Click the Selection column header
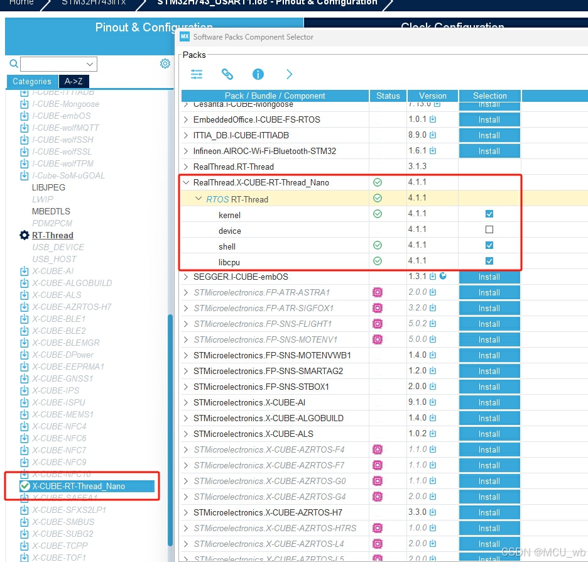This screenshot has width=588, height=562. pyautogui.click(x=490, y=96)
